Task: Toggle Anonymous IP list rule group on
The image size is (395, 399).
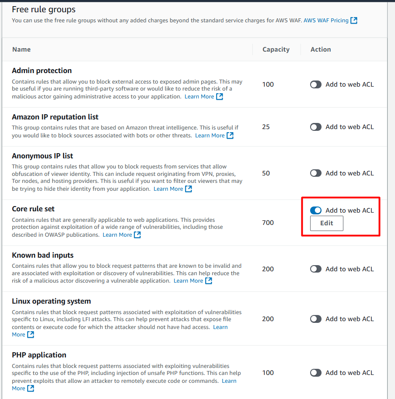Action: click(315, 173)
